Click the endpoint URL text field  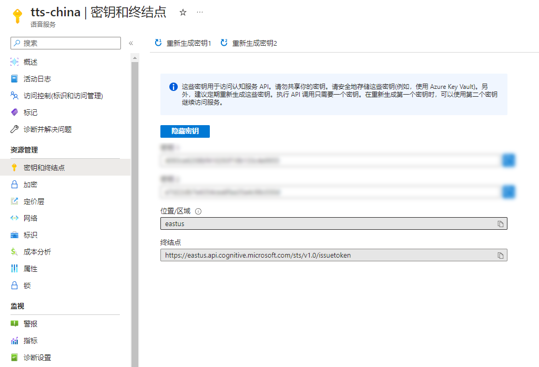pyautogui.click(x=326, y=256)
